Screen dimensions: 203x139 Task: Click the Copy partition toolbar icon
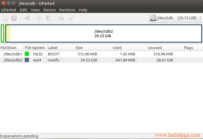click(39, 18)
